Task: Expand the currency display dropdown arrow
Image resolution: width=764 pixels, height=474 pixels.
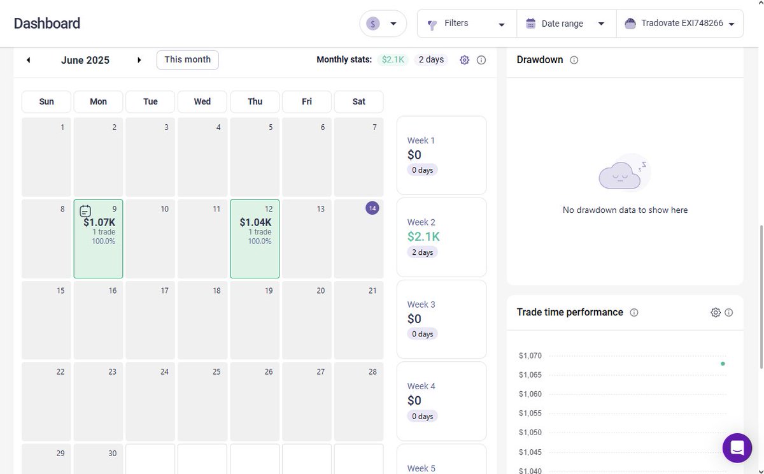Action: pyautogui.click(x=393, y=24)
